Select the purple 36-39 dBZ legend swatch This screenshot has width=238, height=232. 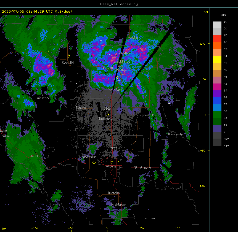click(217, 94)
